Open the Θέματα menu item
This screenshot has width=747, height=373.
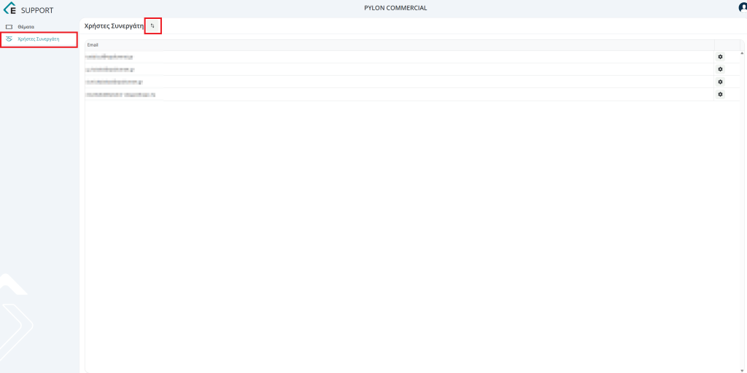(x=26, y=27)
